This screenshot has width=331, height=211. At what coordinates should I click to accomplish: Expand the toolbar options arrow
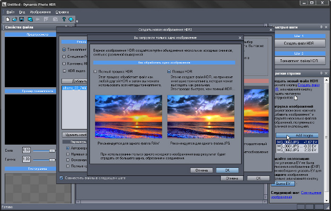click(x=76, y=19)
